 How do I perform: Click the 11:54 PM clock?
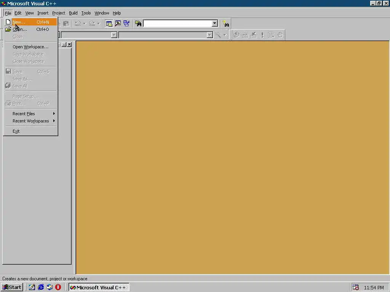point(374,287)
